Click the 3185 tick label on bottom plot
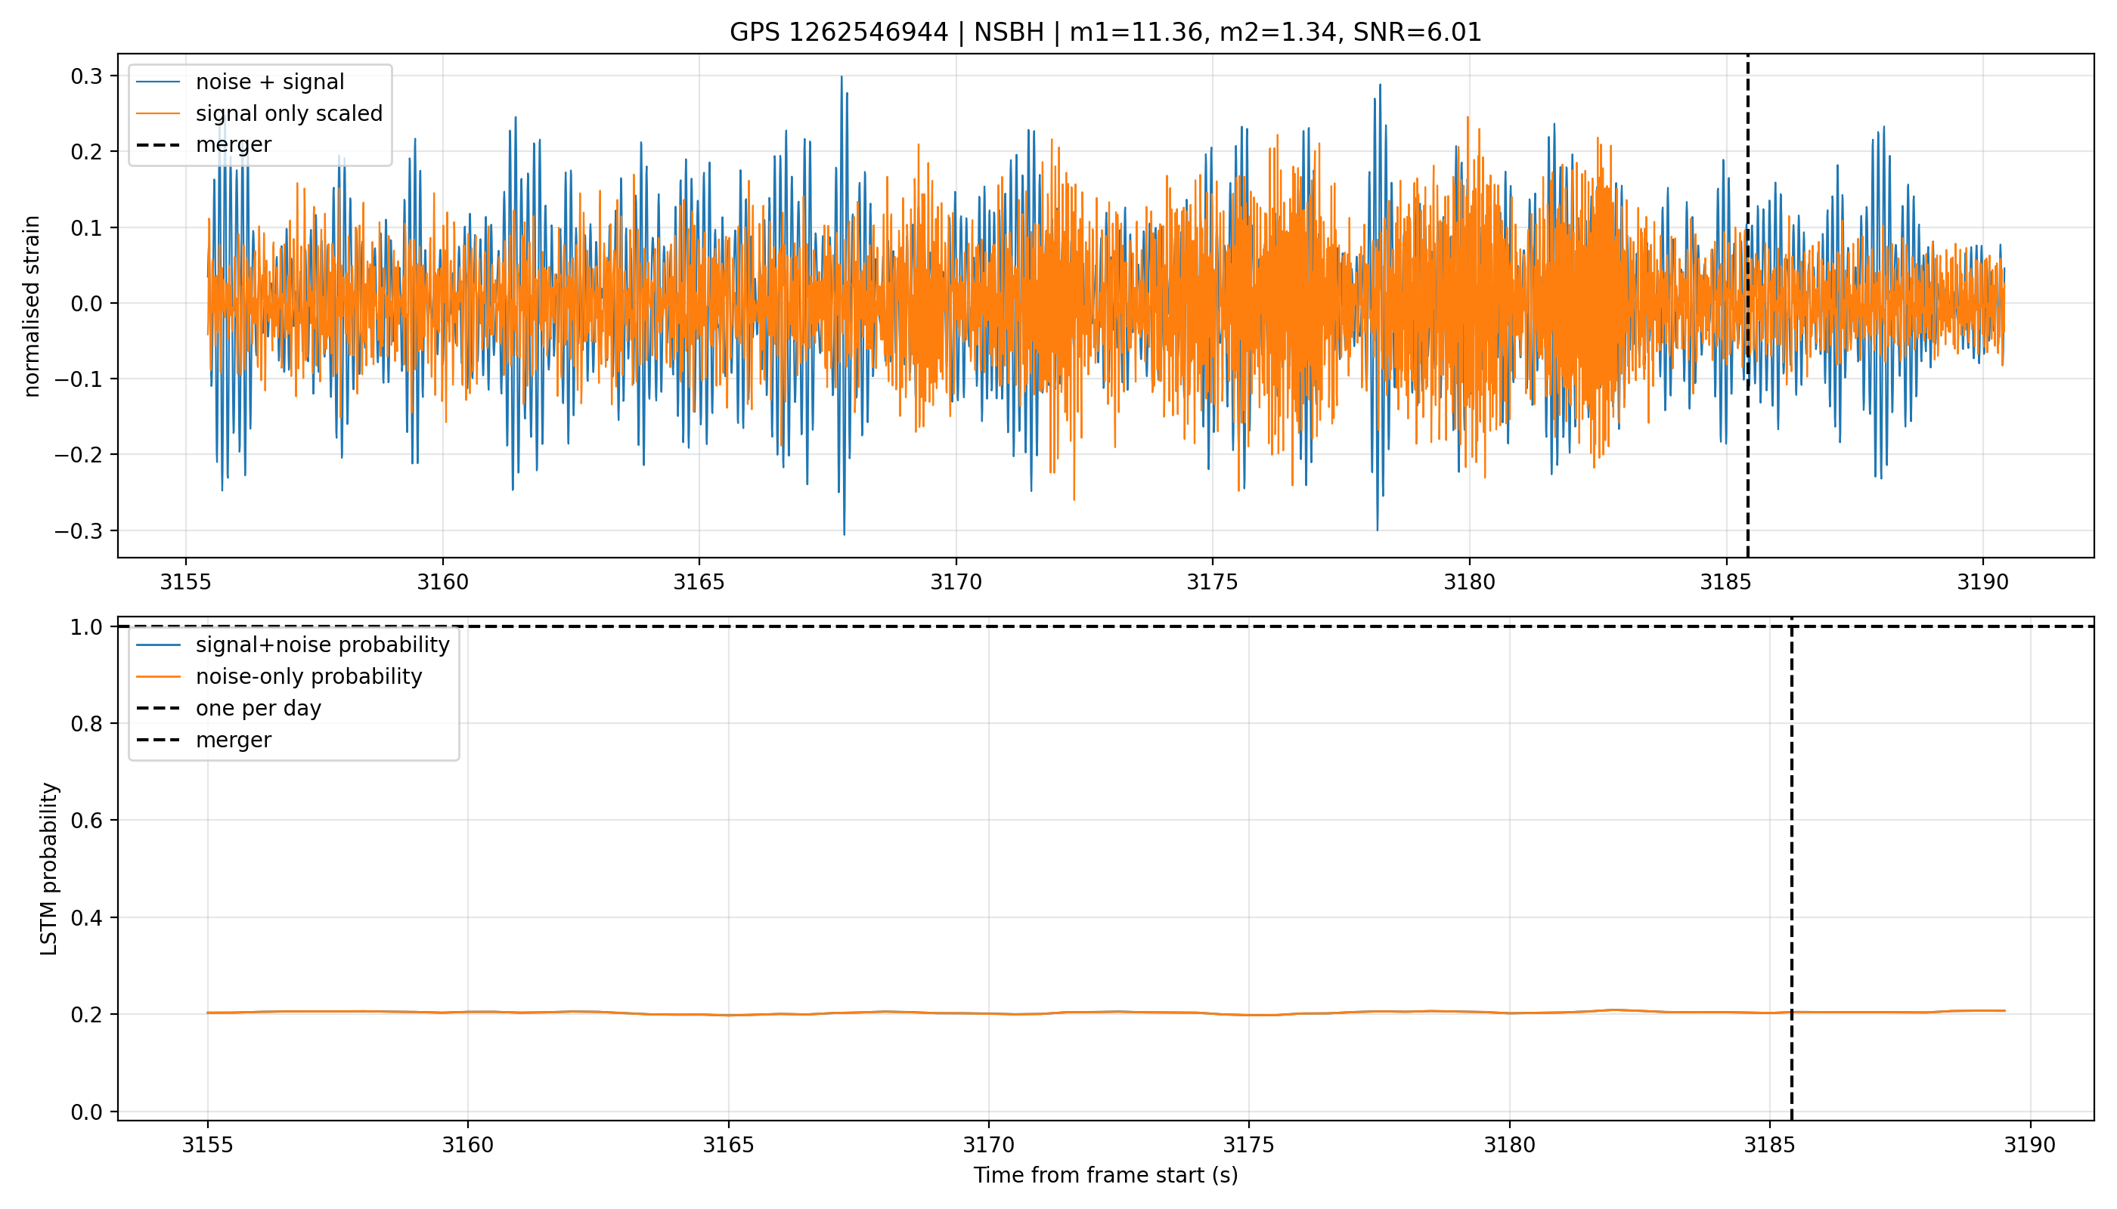This screenshot has height=1209, width=2117. click(1770, 1145)
